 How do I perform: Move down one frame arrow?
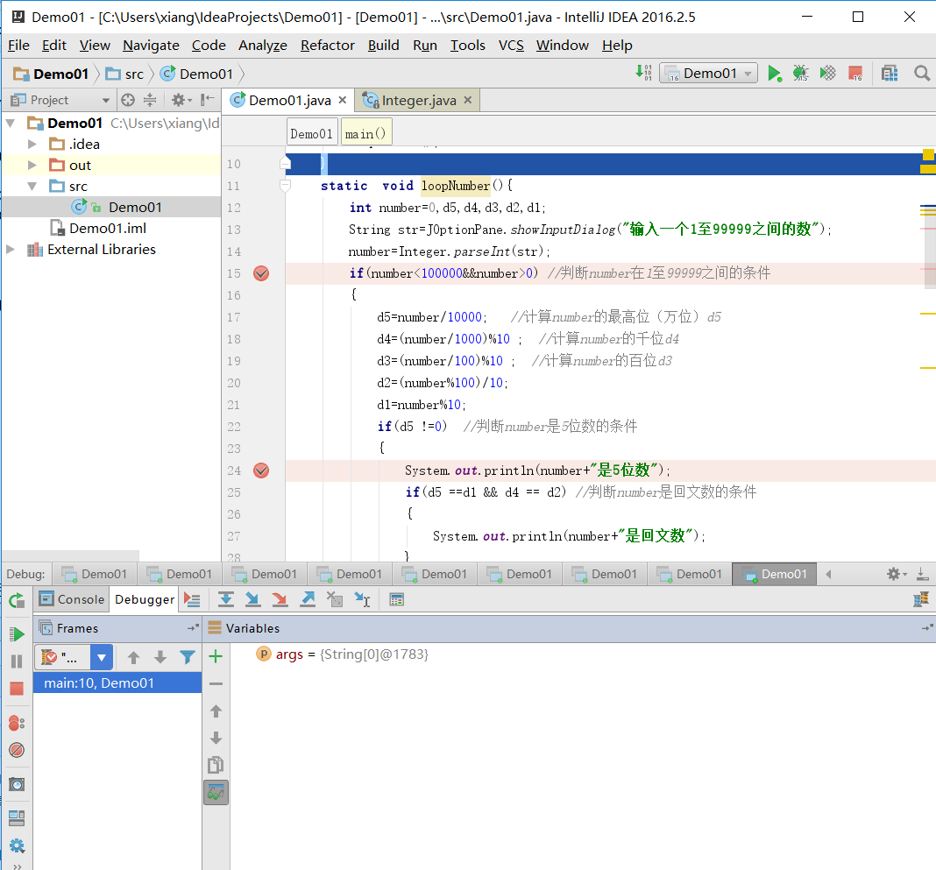coord(160,658)
